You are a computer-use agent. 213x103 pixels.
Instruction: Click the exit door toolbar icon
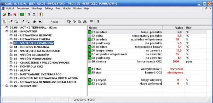coord(41,15)
